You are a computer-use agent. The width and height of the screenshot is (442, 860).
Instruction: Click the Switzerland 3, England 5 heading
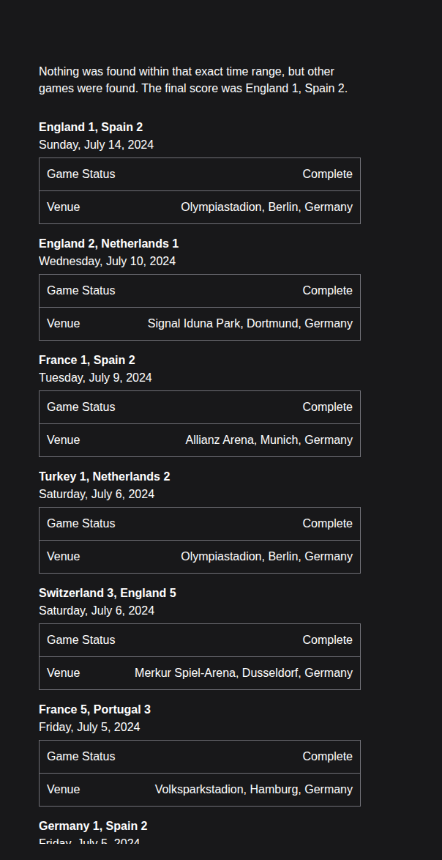click(107, 593)
